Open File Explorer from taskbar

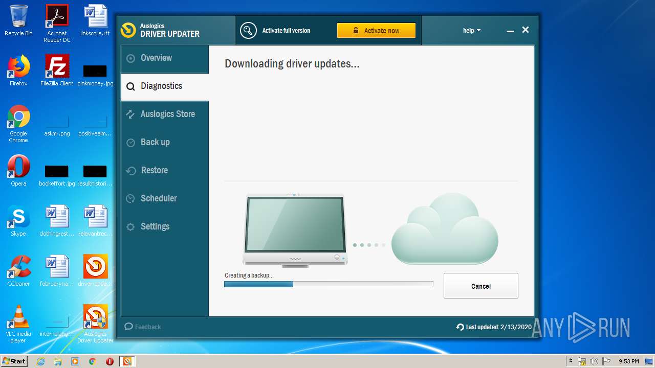click(58, 361)
